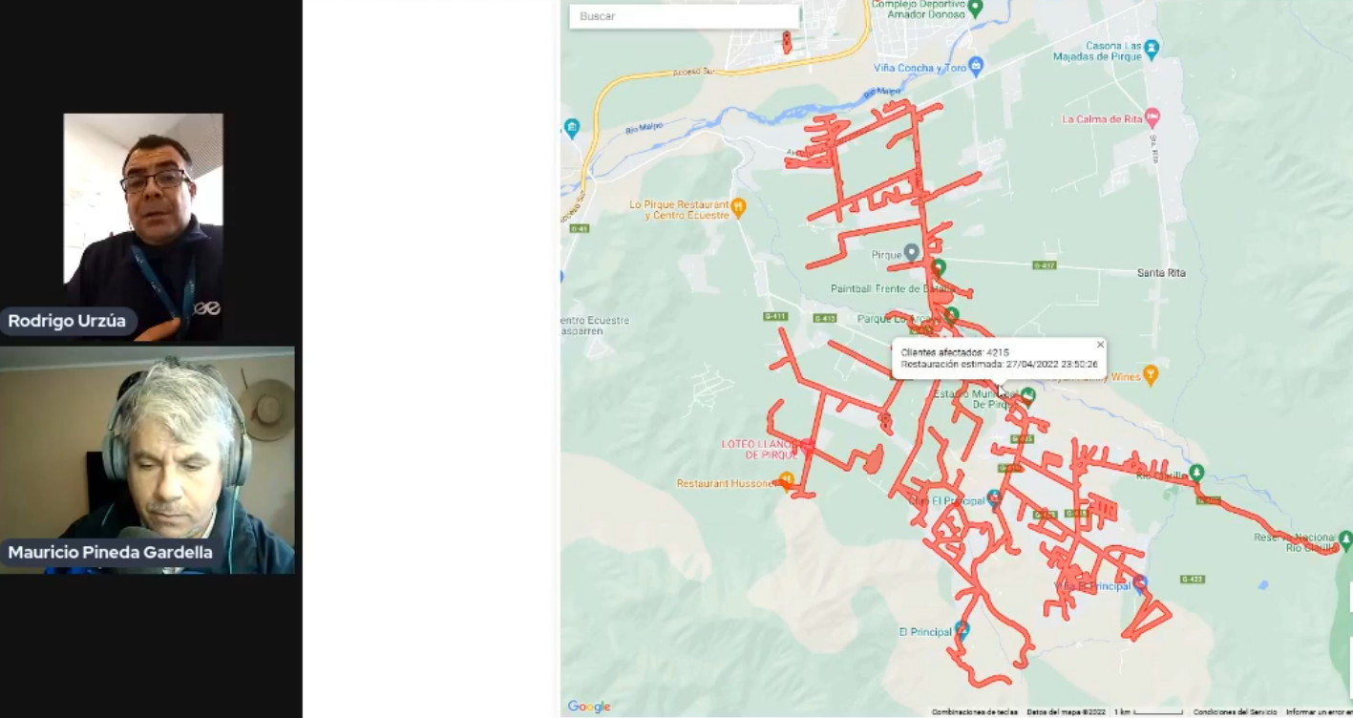Select the La Calma de Rita pin
Screen dimensions: 1353x718
[x=1152, y=117]
